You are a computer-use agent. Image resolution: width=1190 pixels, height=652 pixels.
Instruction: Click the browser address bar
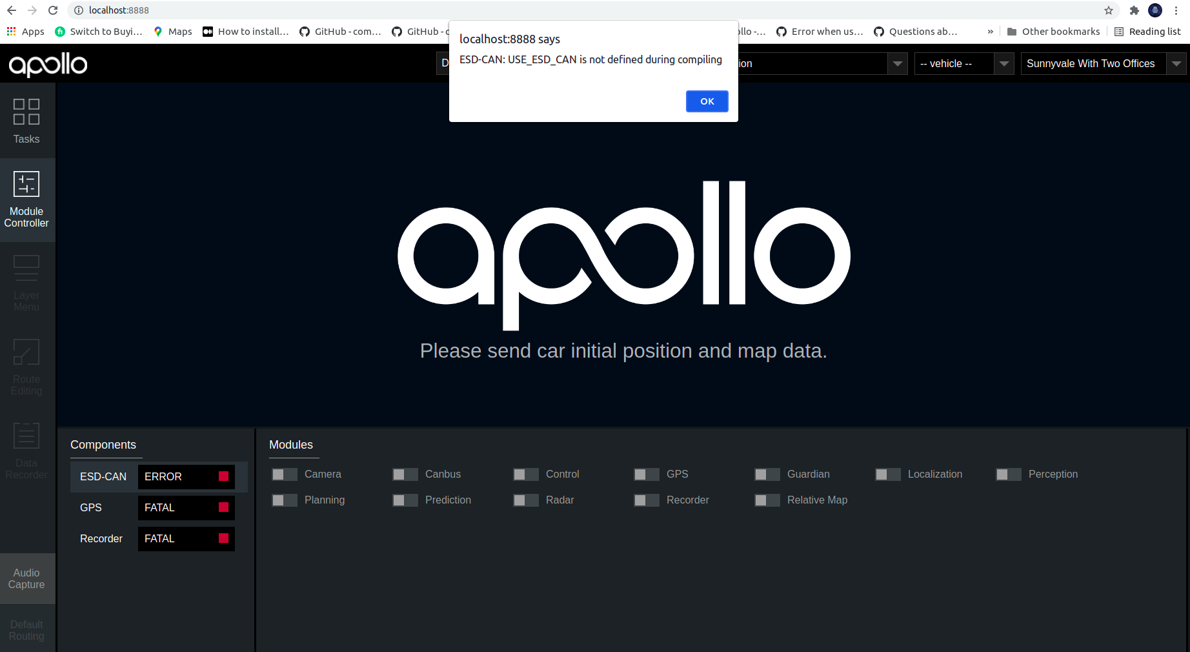pyautogui.click(x=258, y=10)
